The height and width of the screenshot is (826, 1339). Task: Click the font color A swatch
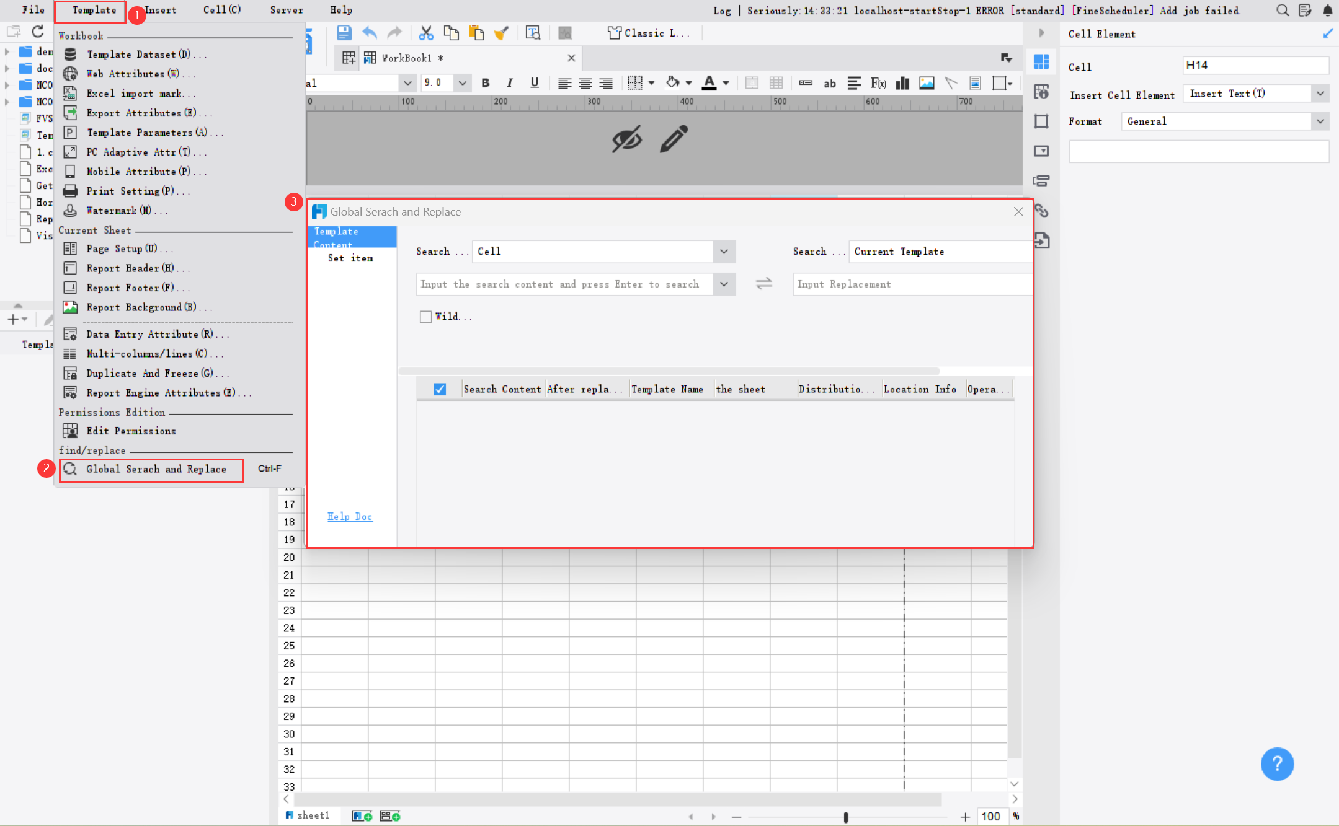coord(709,83)
